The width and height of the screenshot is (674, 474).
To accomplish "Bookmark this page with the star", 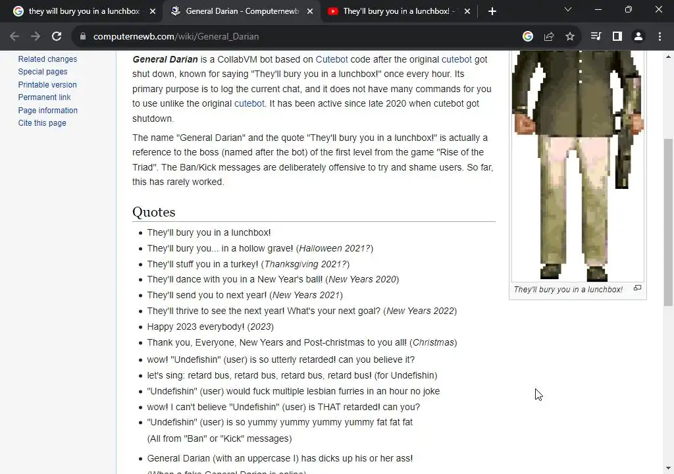I will click(x=570, y=37).
